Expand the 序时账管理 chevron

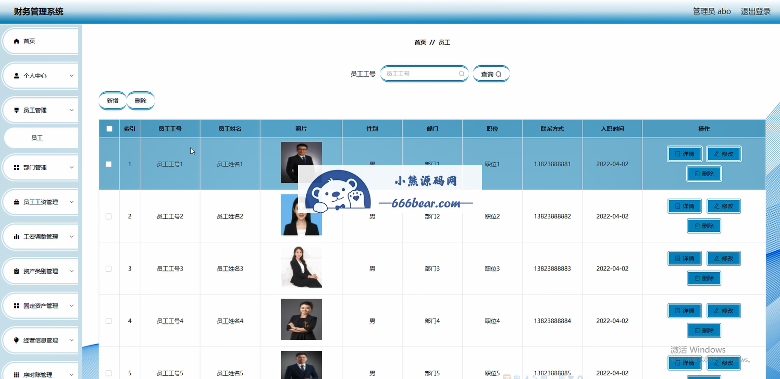coord(71,375)
